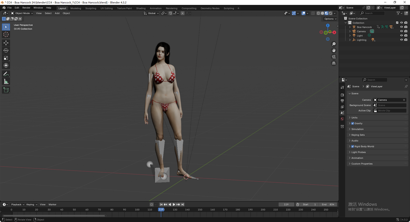Screen dimensions: 410x222
Task: Open the Render properties tab icon
Action: [342, 95]
